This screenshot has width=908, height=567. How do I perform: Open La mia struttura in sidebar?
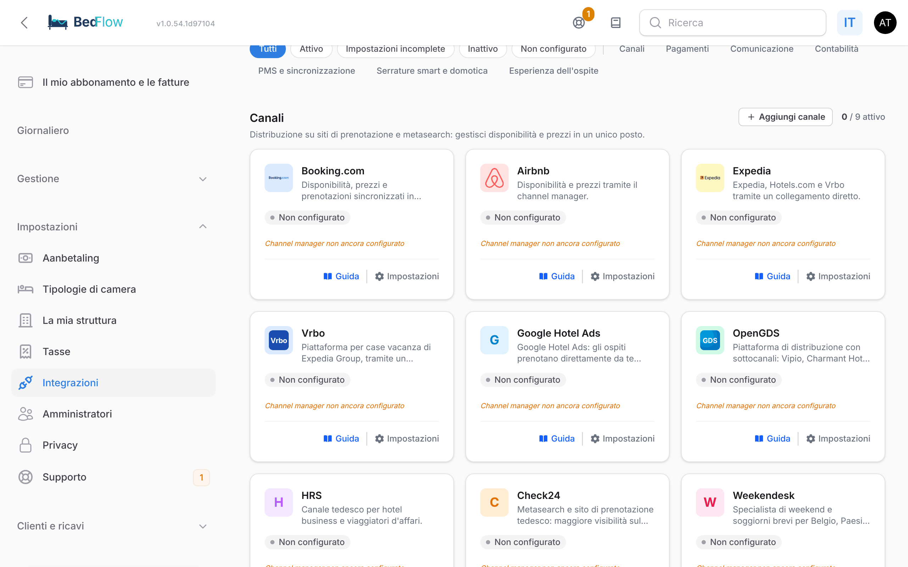click(113, 320)
